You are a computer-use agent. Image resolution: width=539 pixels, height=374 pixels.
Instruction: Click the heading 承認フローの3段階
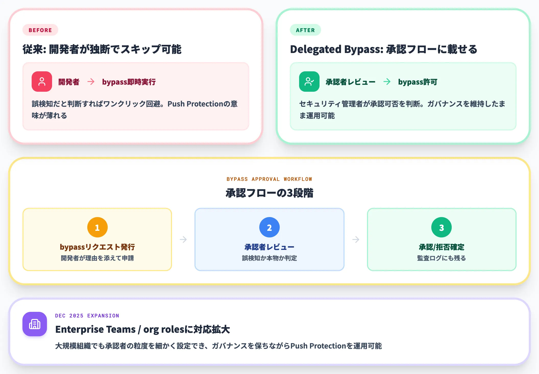pos(269,193)
